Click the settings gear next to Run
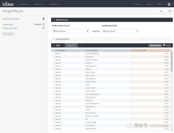174x133 pixels. pyautogui.click(x=170, y=11)
